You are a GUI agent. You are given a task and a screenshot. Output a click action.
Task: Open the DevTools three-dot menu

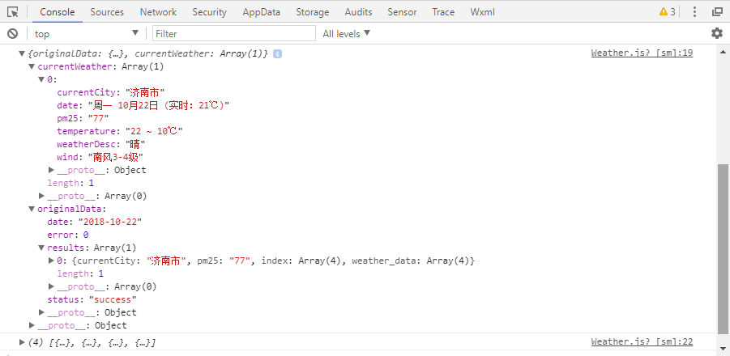695,12
